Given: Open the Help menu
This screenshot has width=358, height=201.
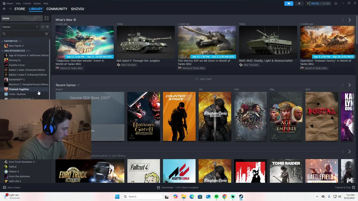Looking at the screenshot, I should (x=46, y=3).
